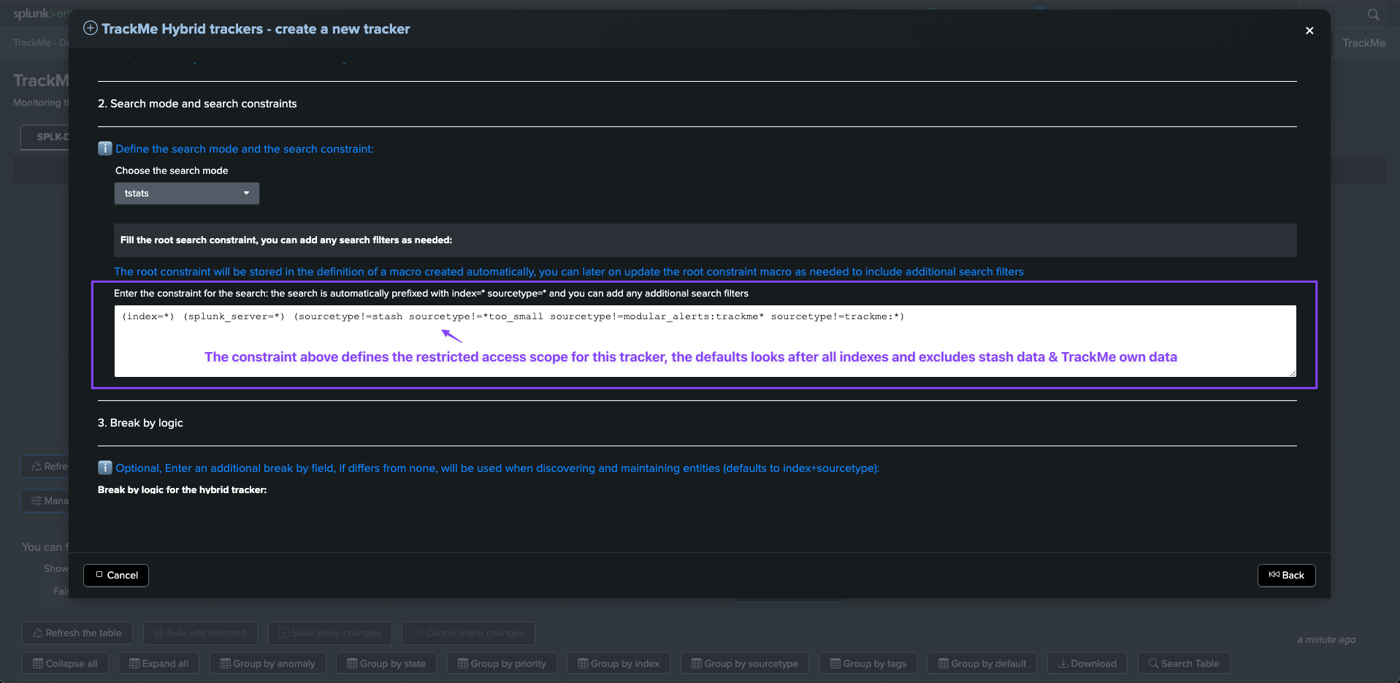This screenshot has height=683, width=1400.
Task: Group the table by anomaly
Action: click(x=268, y=664)
